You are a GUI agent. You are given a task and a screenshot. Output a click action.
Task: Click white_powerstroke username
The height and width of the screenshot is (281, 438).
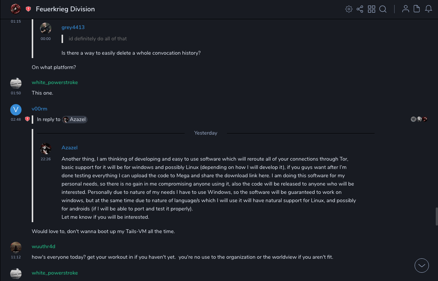coord(55,82)
